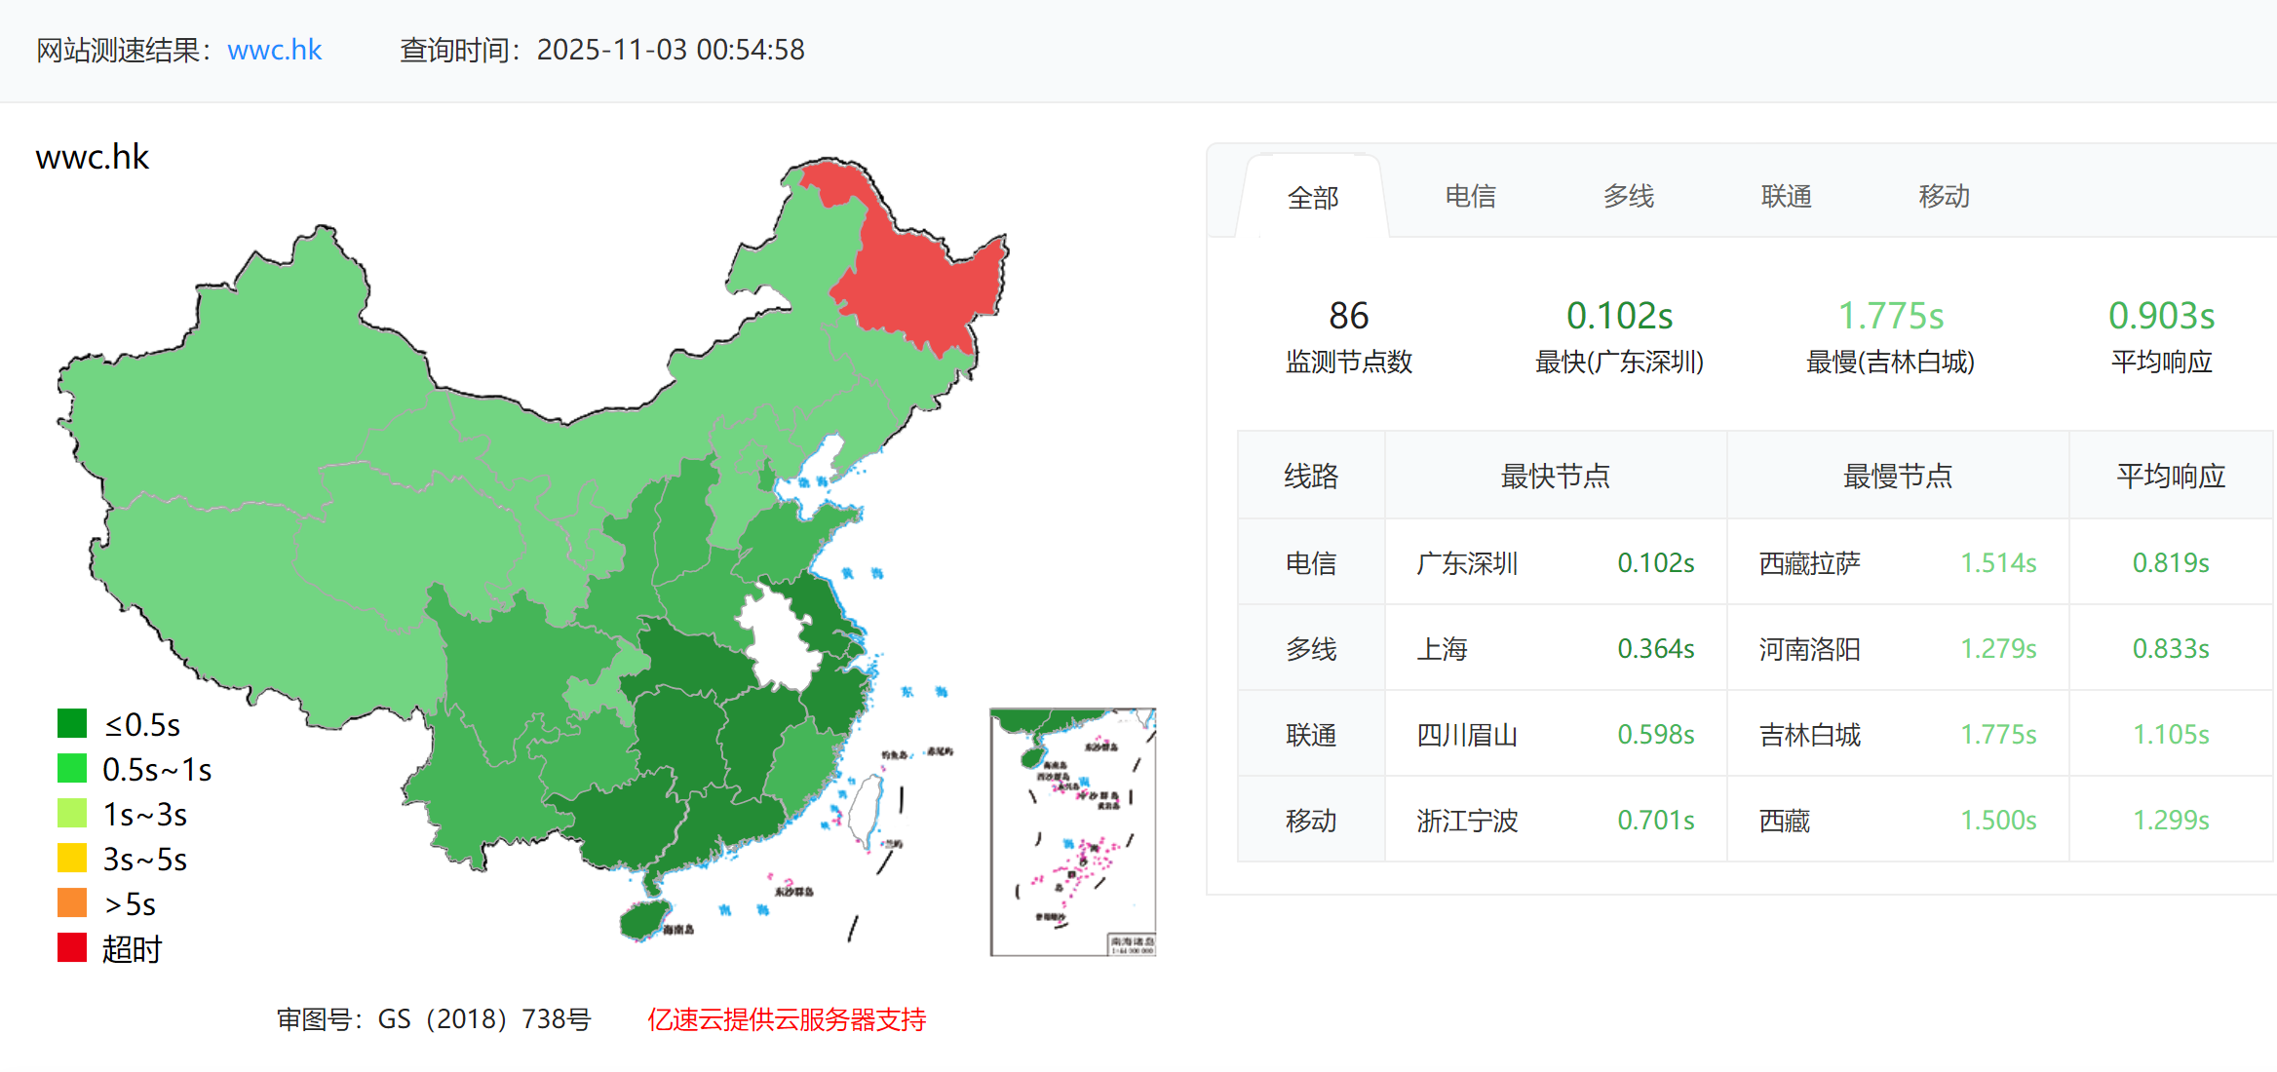Select the 浙江宁波 fastest mobile node entry
2277x1072 pixels.
click(1465, 820)
